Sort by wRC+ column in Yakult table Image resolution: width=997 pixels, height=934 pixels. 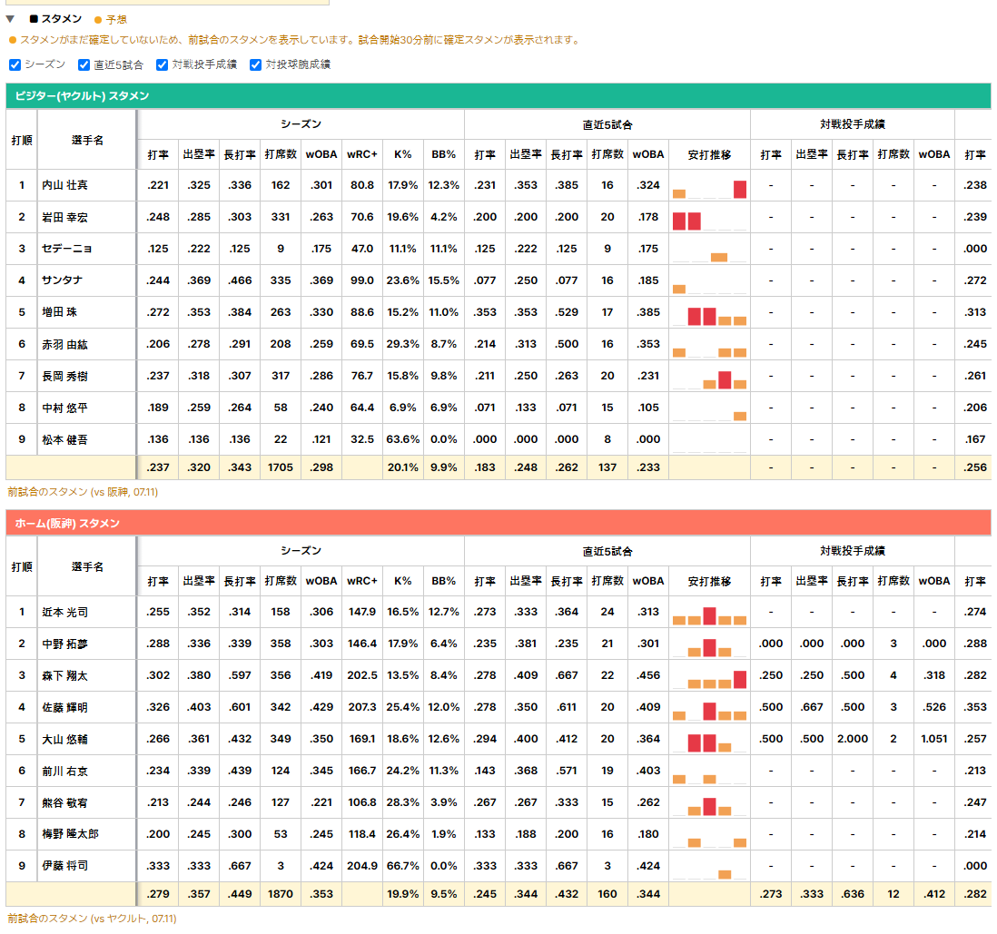coord(361,154)
